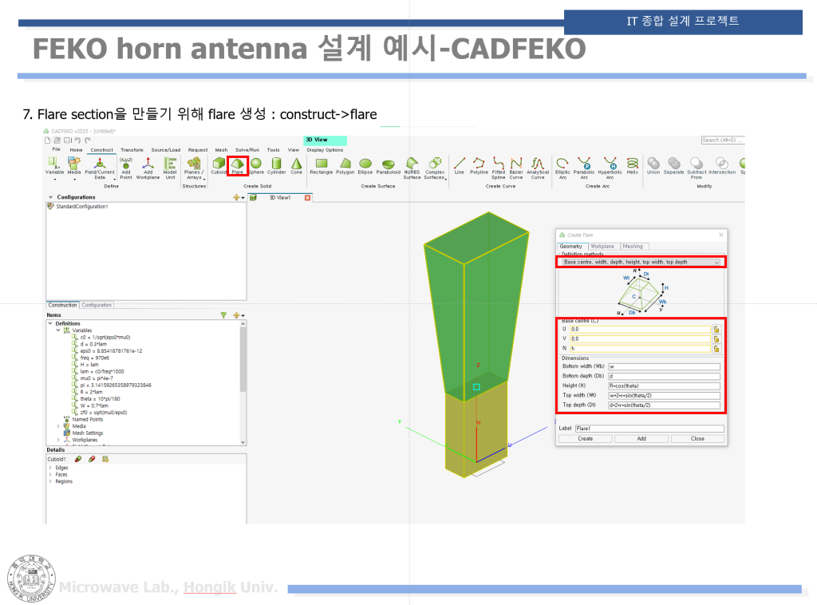Expand the Regions node in Details
The width and height of the screenshot is (817, 605).
pos(50,481)
